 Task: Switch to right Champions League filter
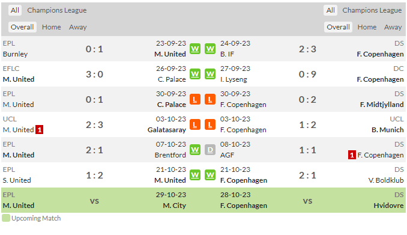click(x=372, y=10)
